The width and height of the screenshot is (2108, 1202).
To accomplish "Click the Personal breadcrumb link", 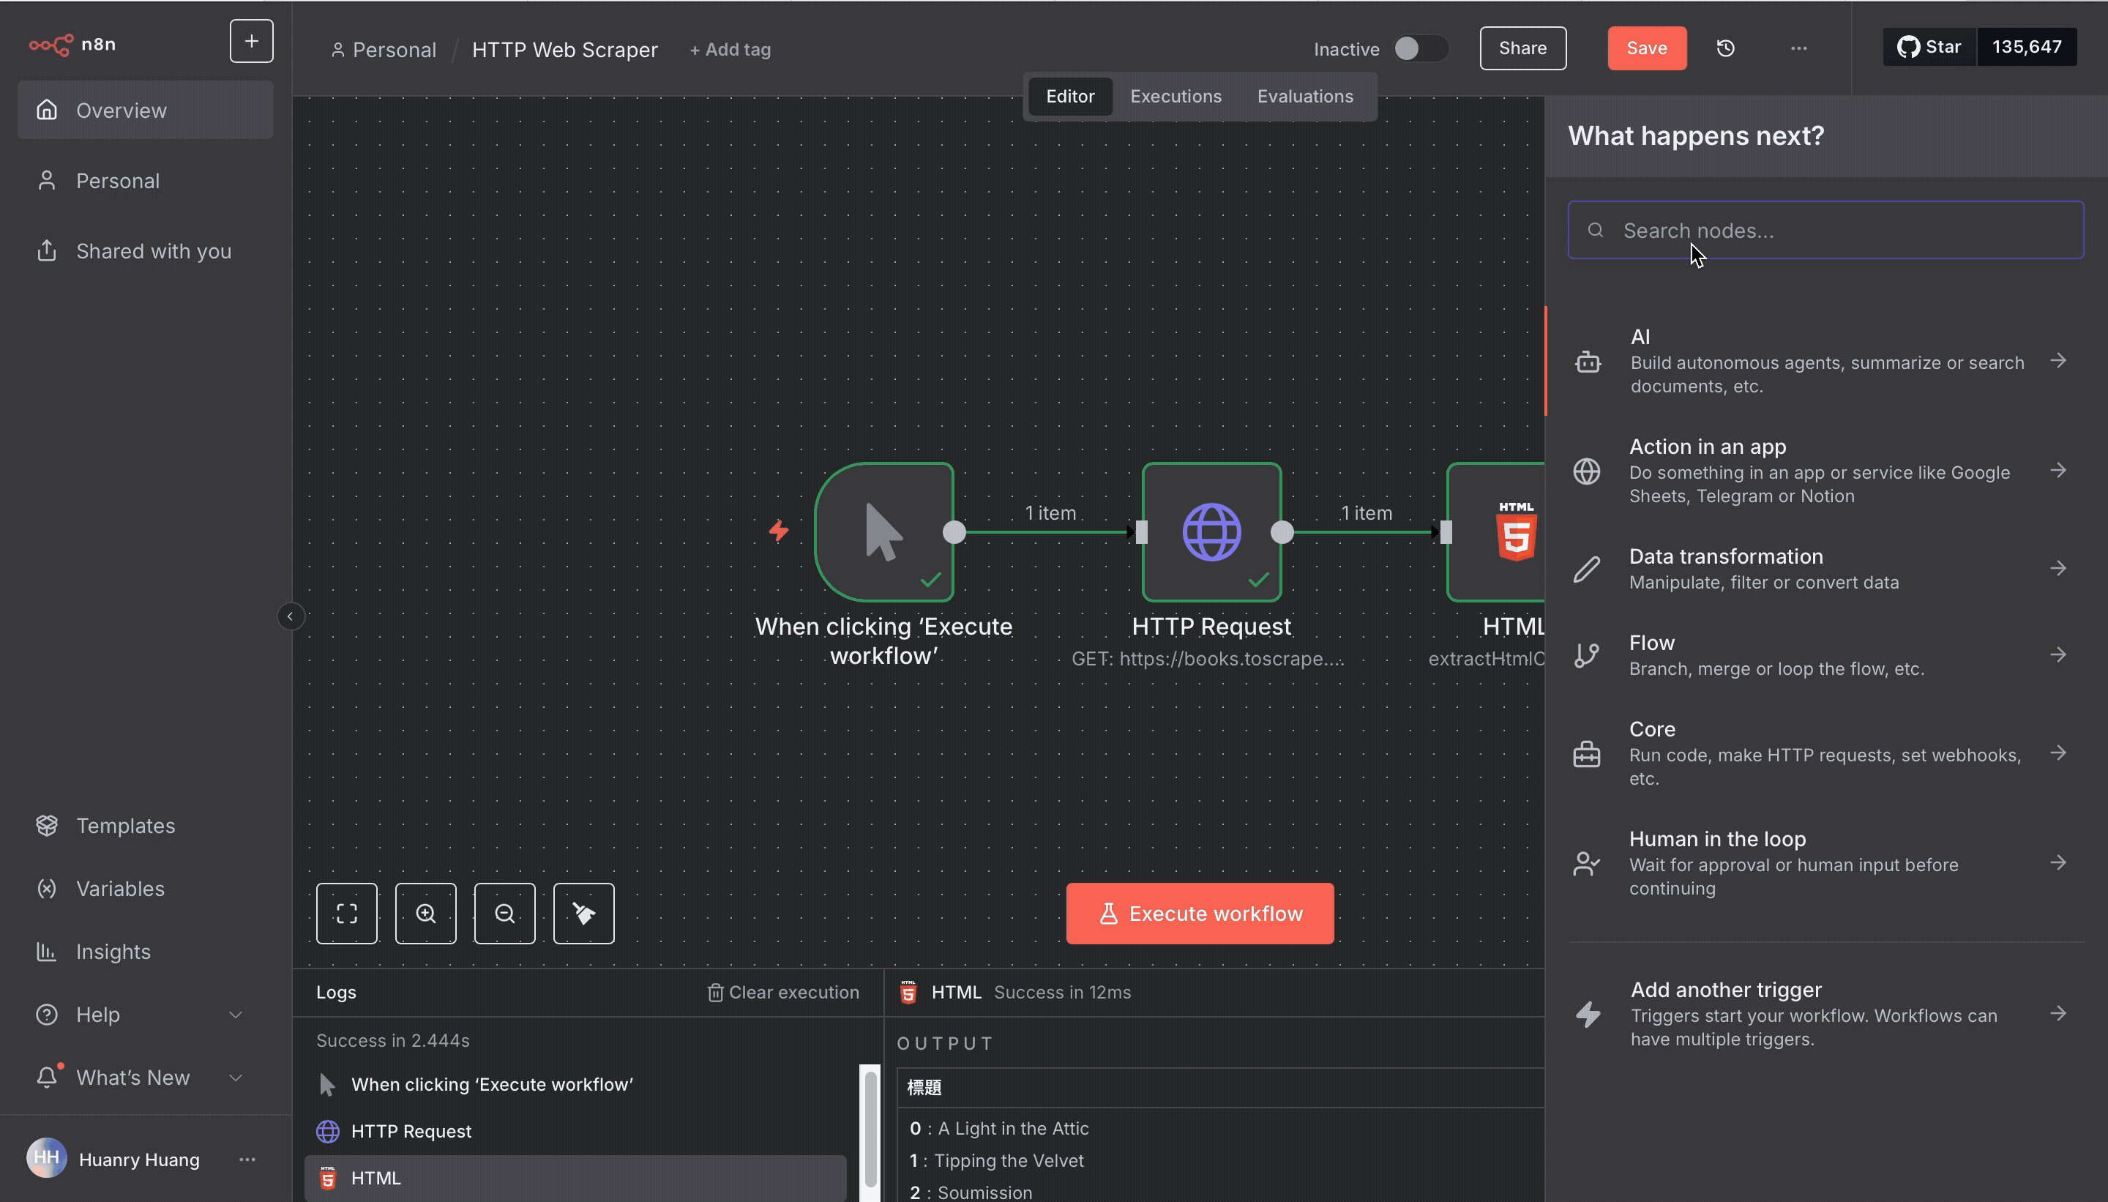I will click(384, 50).
